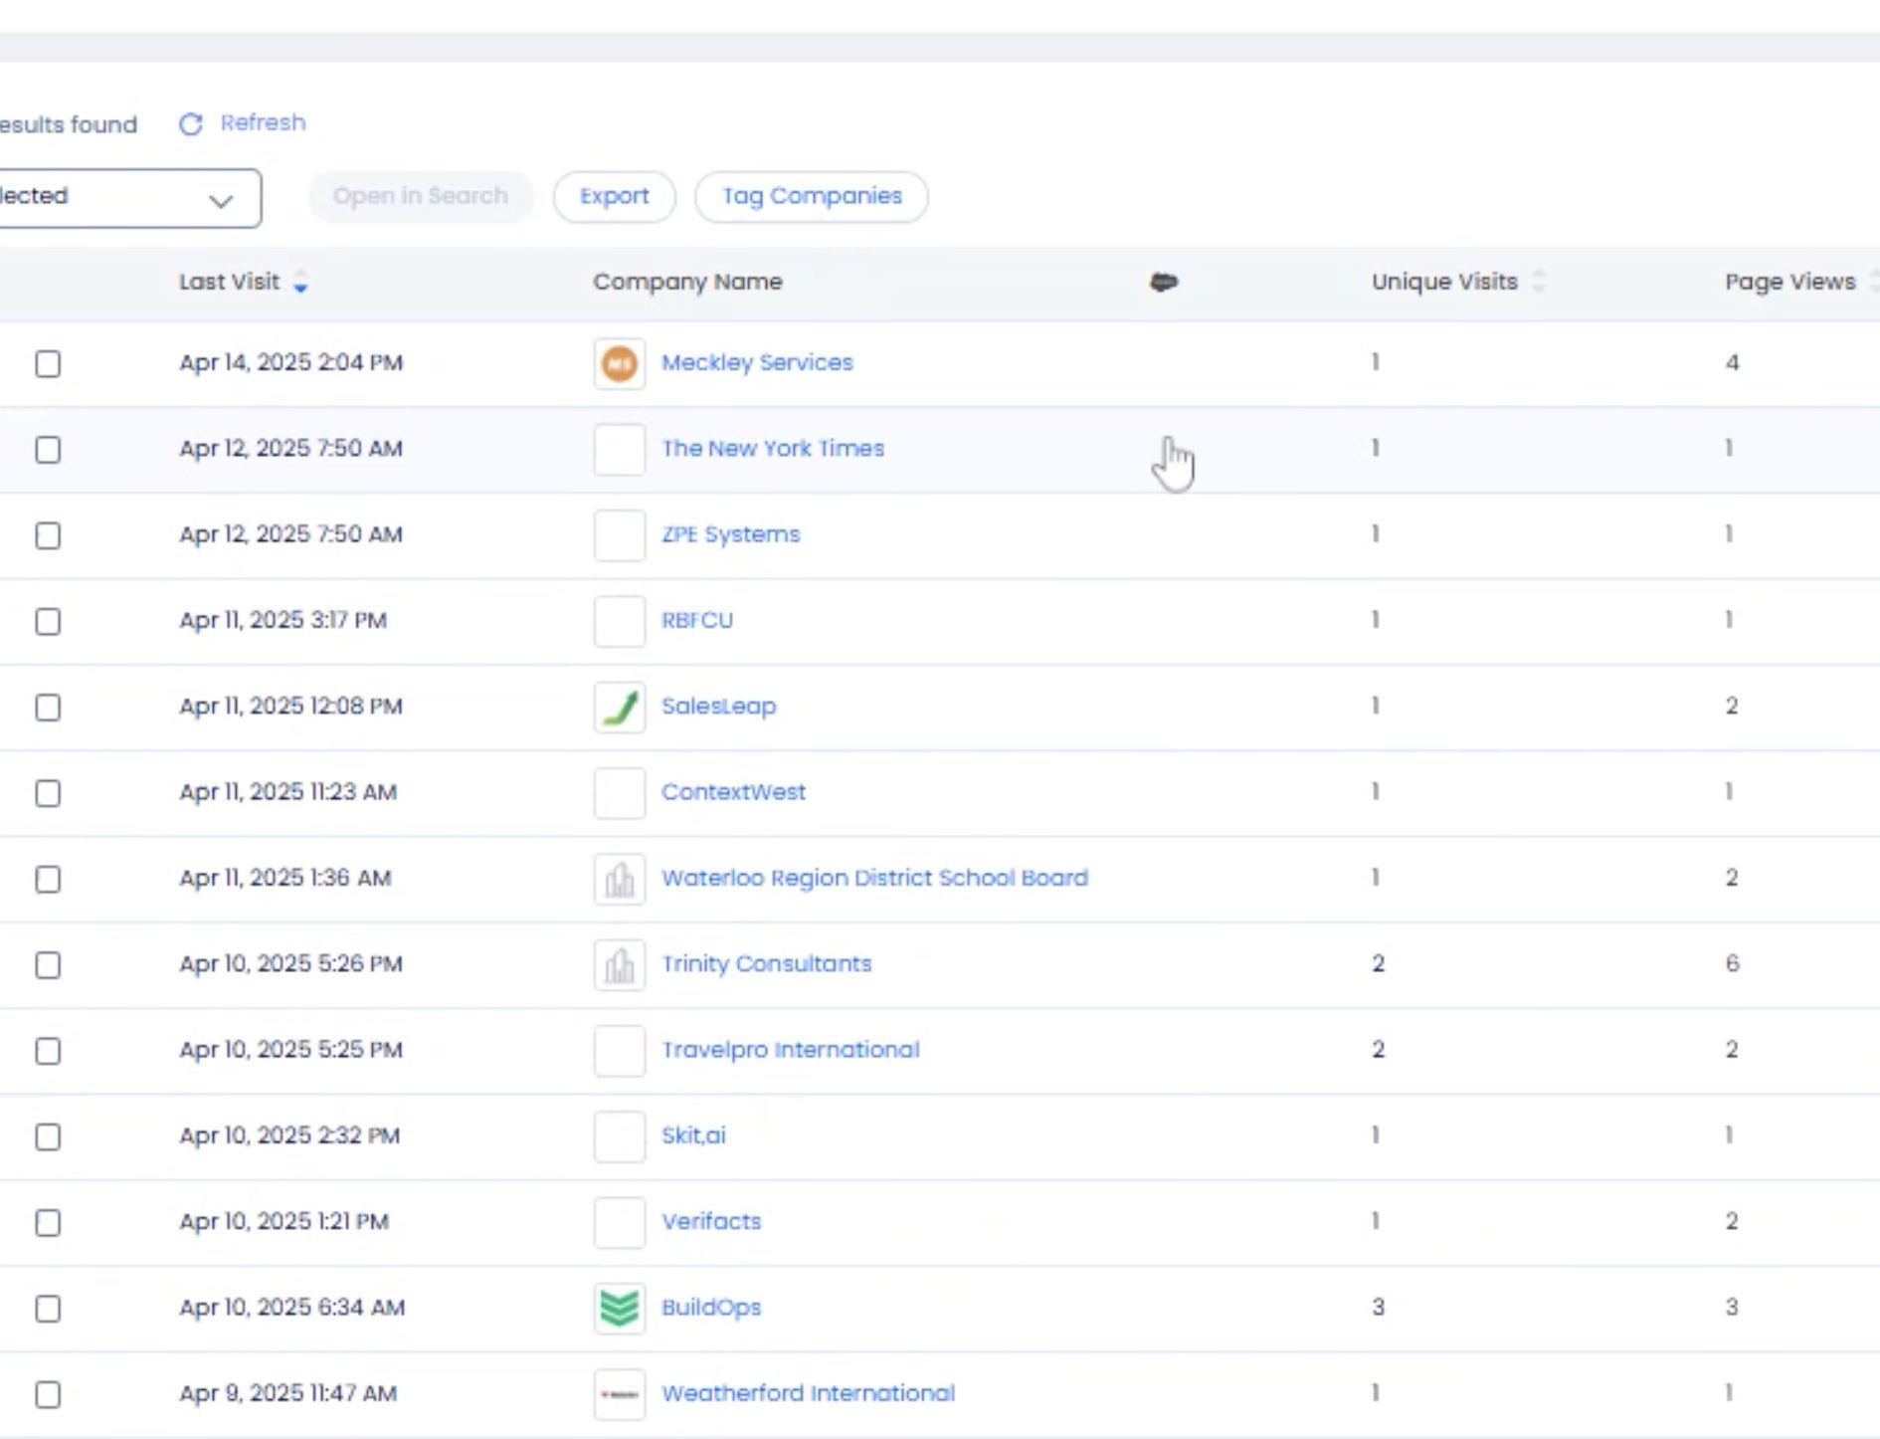Click the Page Views column header
1880x1439 pixels.
coord(1789,282)
